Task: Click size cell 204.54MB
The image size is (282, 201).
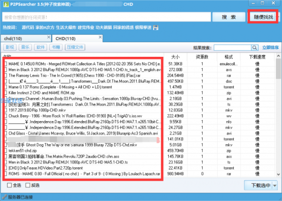Action: pos(175,76)
